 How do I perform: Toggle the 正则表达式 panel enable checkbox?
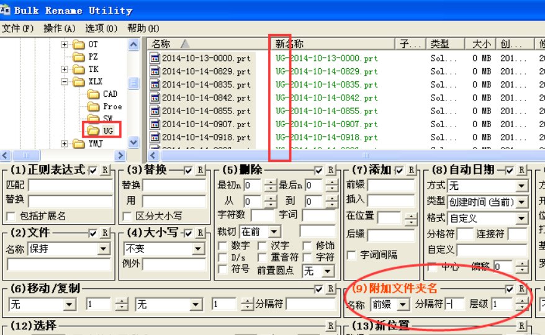93,170
